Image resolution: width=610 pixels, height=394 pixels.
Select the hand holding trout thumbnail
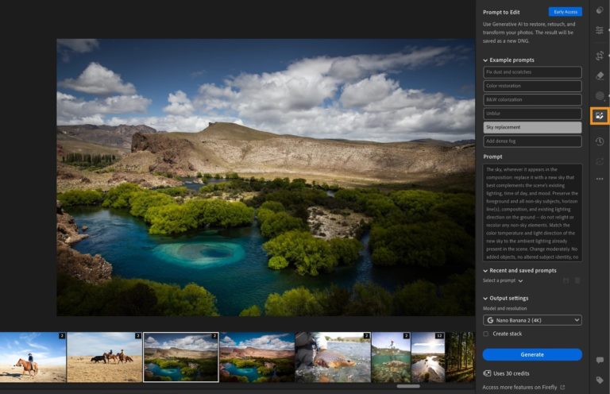pos(333,357)
